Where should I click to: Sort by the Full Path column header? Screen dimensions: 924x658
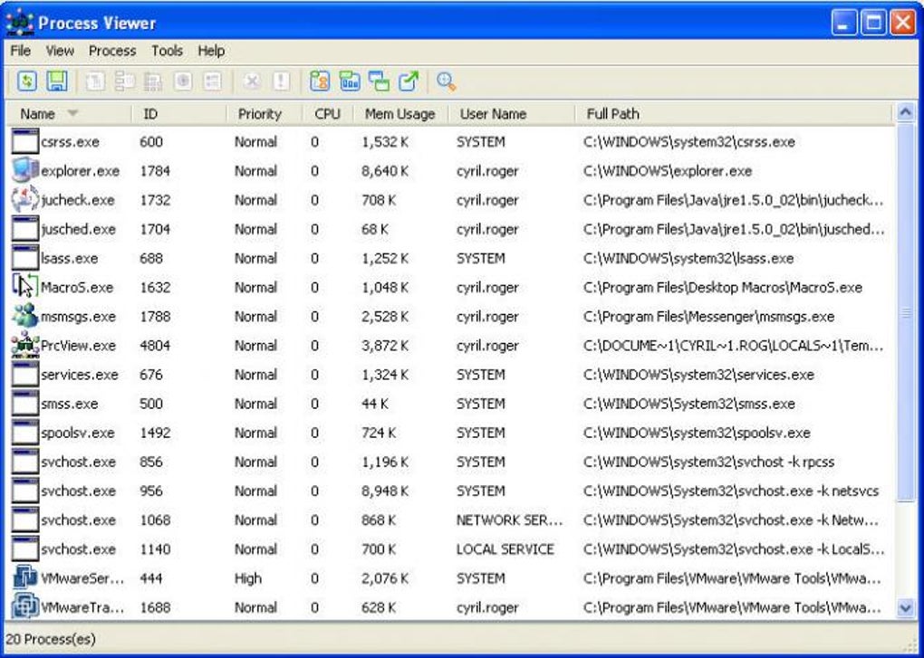734,114
